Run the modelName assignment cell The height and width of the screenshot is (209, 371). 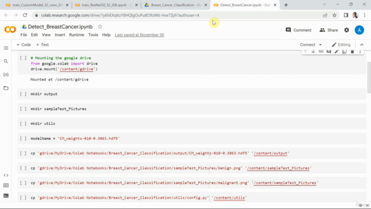click(23, 139)
